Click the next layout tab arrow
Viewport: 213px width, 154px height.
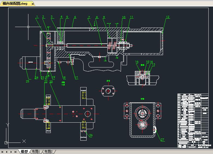tap(11, 152)
